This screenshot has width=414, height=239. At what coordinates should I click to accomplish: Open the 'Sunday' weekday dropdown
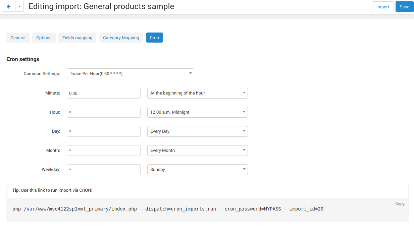tap(198, 170)
